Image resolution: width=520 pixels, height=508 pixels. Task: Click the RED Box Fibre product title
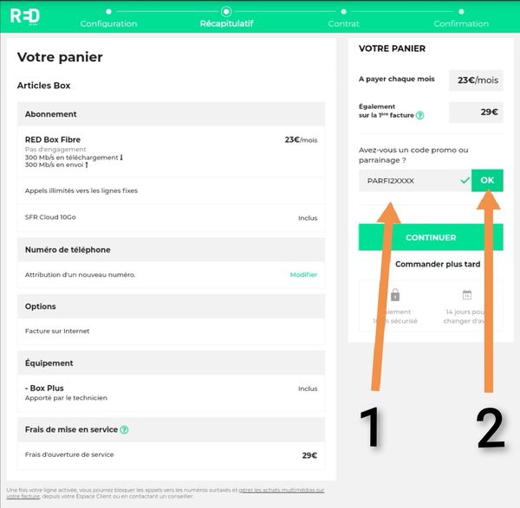[x=53, y=139]
